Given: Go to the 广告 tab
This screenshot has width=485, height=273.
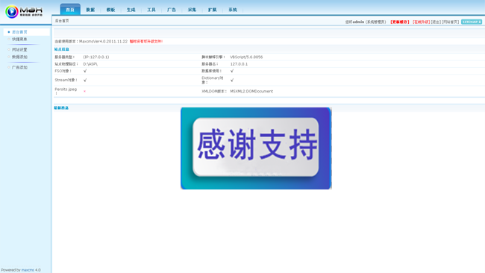Looking at the screenshot, I should point(172,10).
